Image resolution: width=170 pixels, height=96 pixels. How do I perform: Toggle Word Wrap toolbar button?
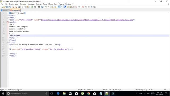click(x=59, y=7)
